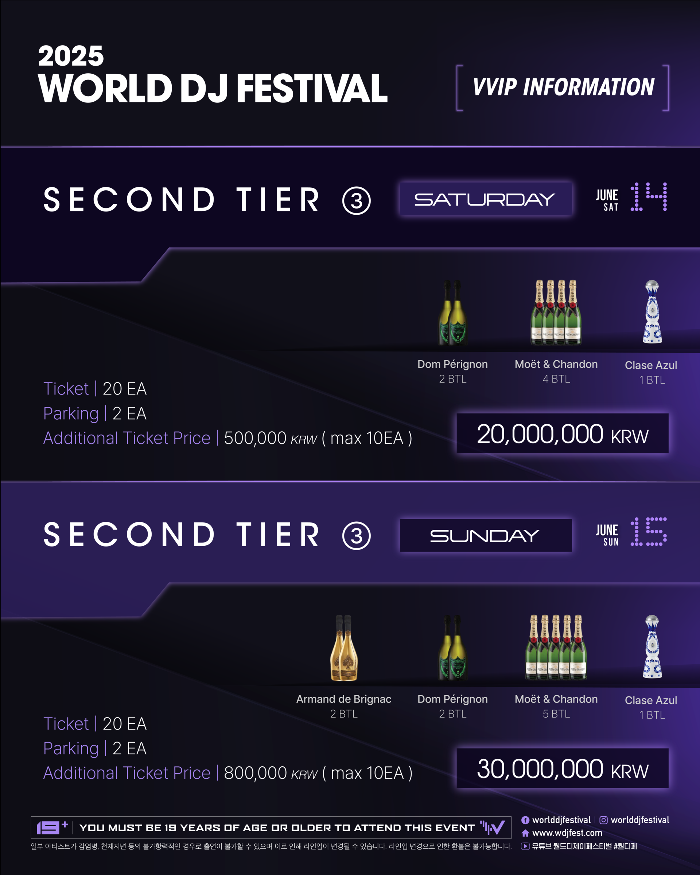
Task: Click the Facebook icon beside worlddjfestival
Action: pos(525,820)
